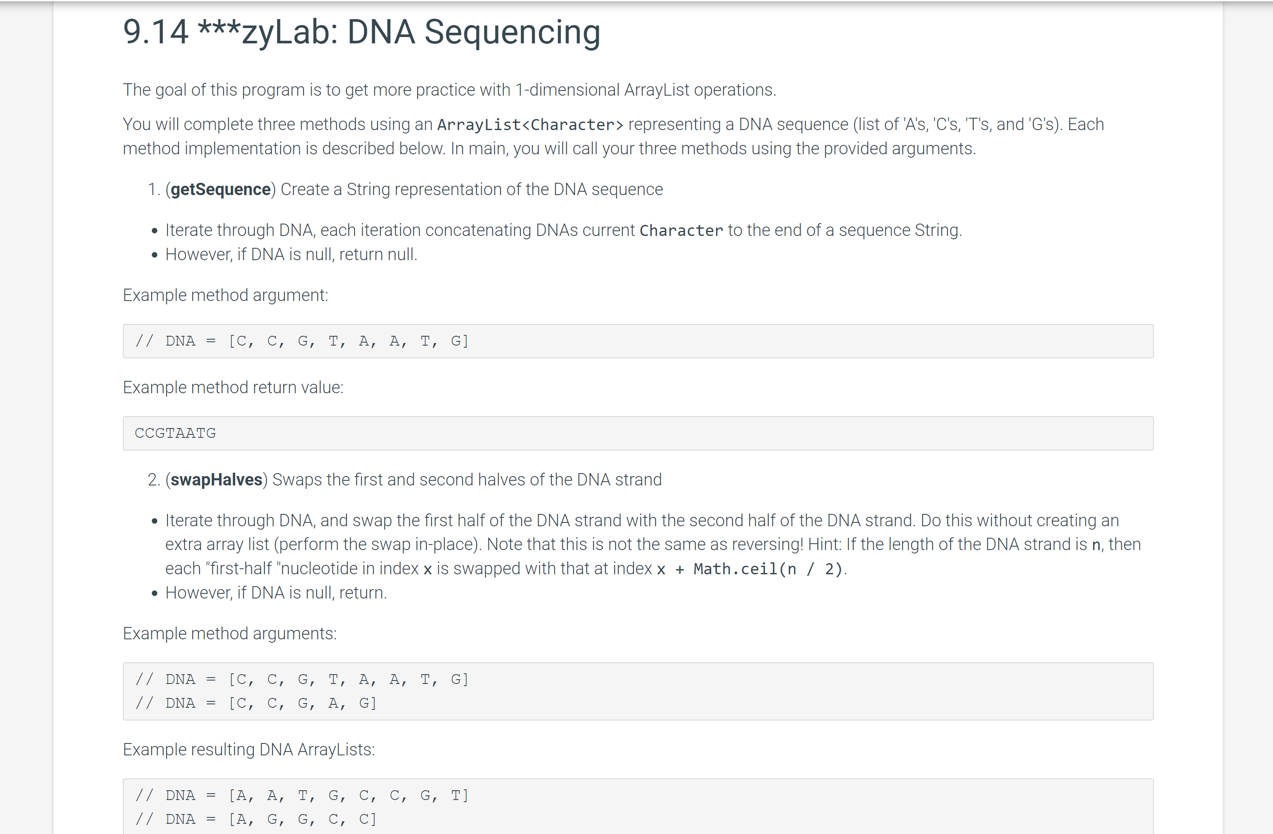
Task: Click the inline 'Character' code word
Action: [681, 230]
